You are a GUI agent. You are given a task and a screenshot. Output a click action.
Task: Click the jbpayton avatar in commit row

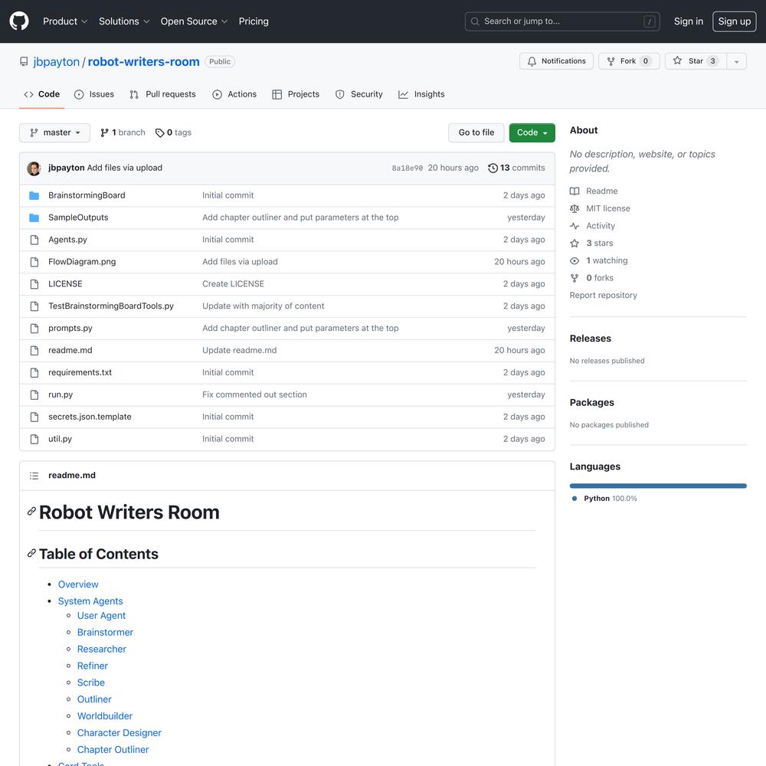tap(34, 168)
